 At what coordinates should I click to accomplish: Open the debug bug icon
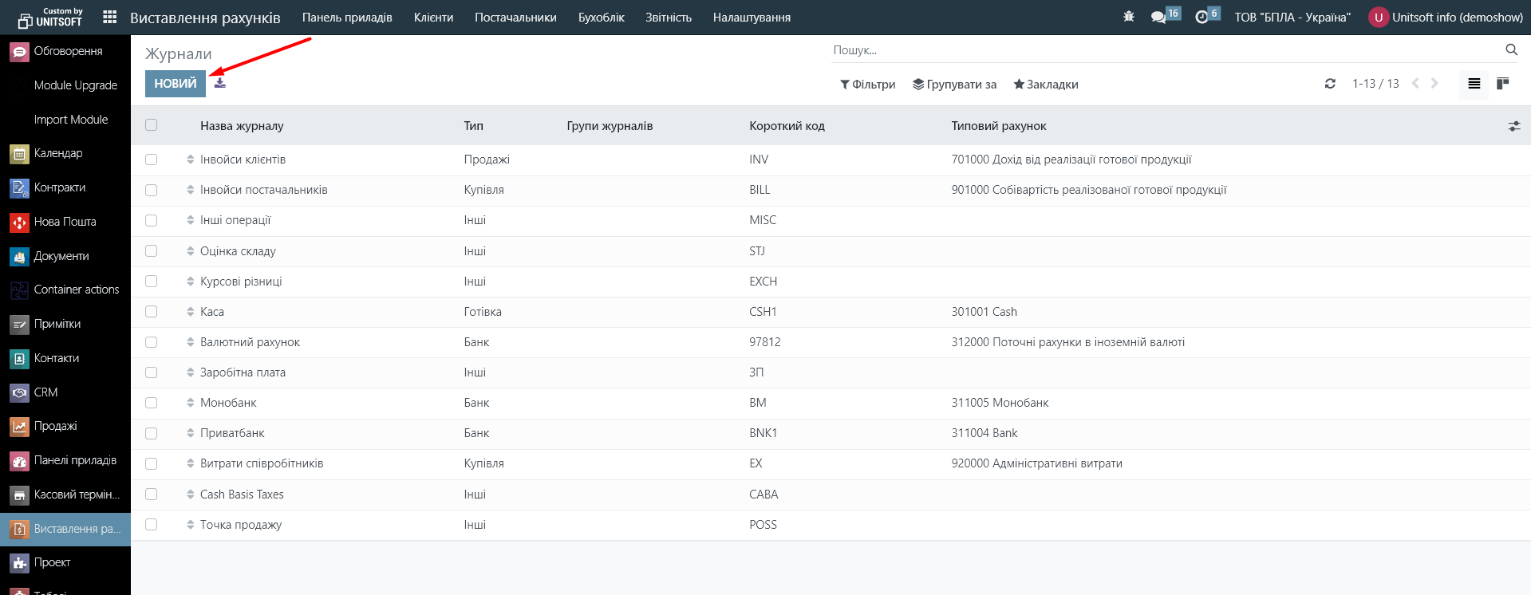click(1128, 17)
